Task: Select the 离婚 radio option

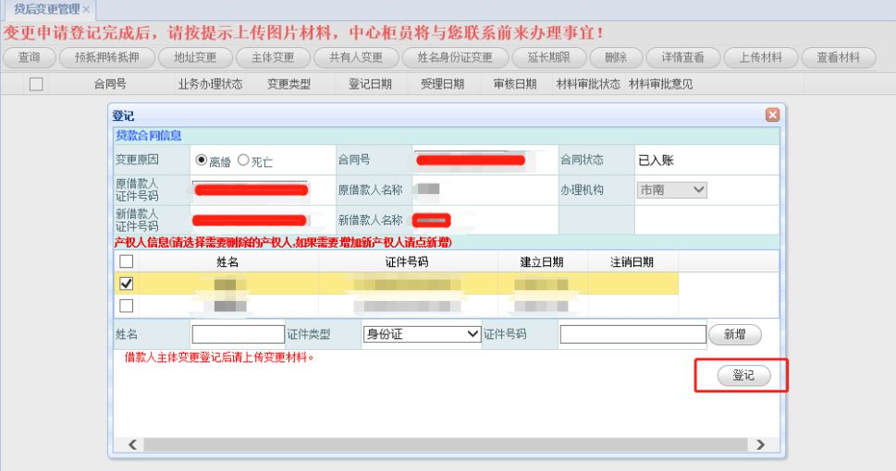Action: pos(202,160)
